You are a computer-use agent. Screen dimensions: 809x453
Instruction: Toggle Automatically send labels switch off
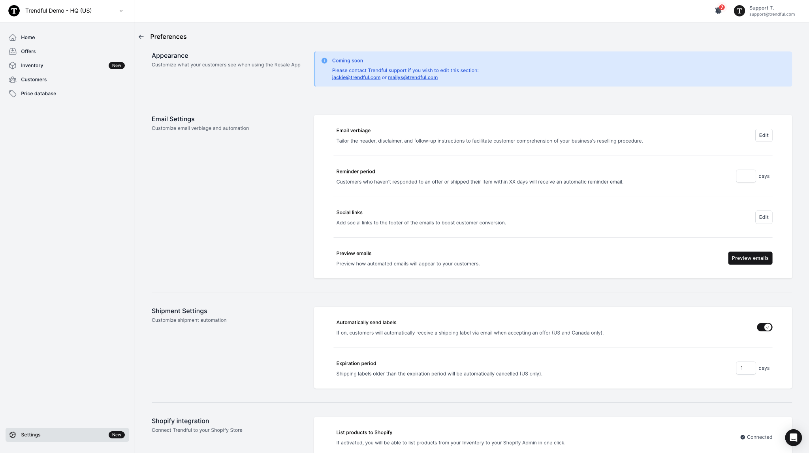(764, 327)
